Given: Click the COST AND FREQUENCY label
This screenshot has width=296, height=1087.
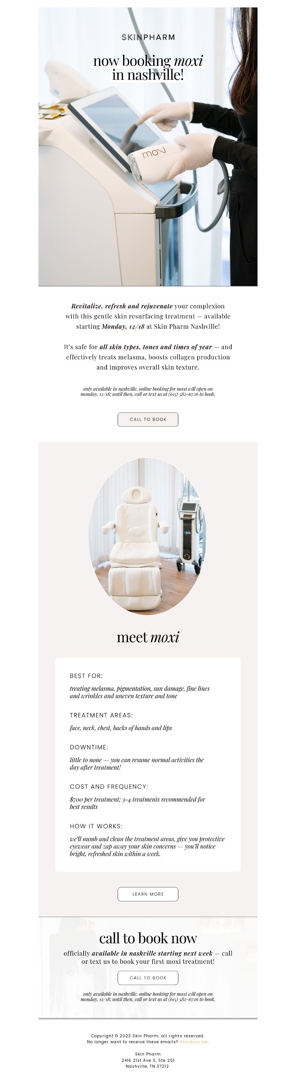Looking at the screenshot, I should (109, 786).
